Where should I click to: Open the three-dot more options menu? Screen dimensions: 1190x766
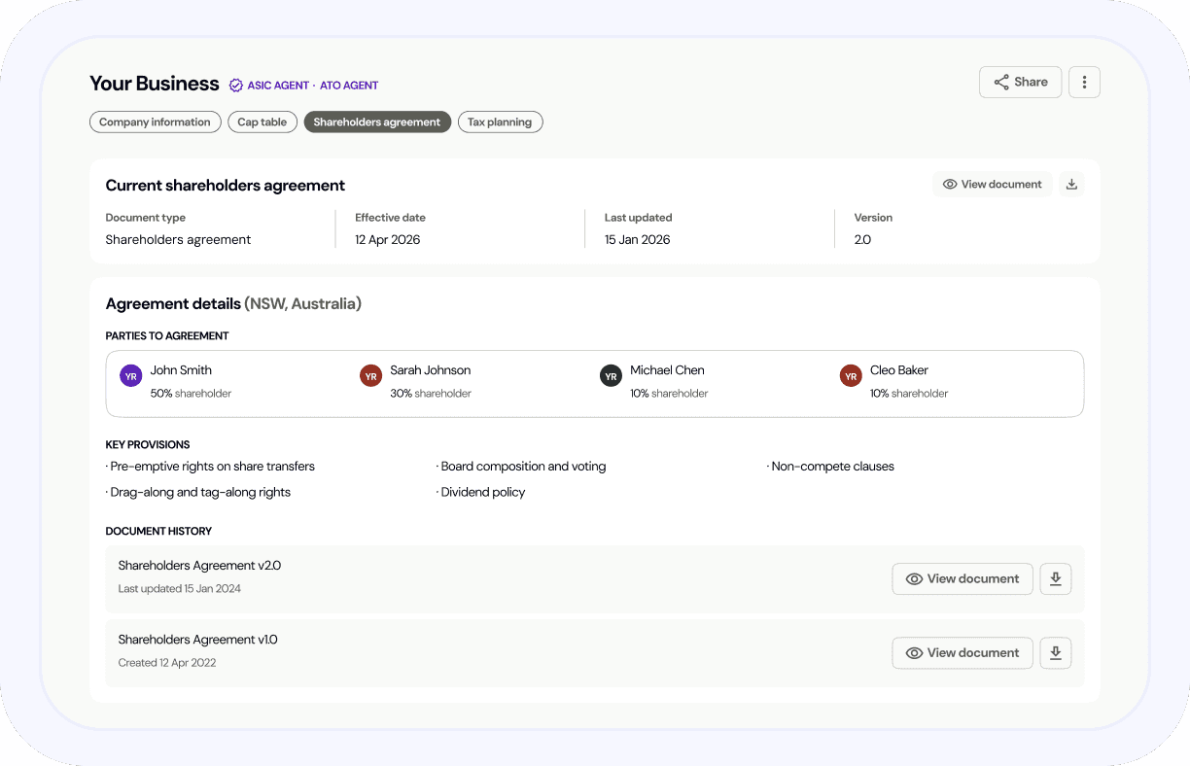tap(1084, 83)
